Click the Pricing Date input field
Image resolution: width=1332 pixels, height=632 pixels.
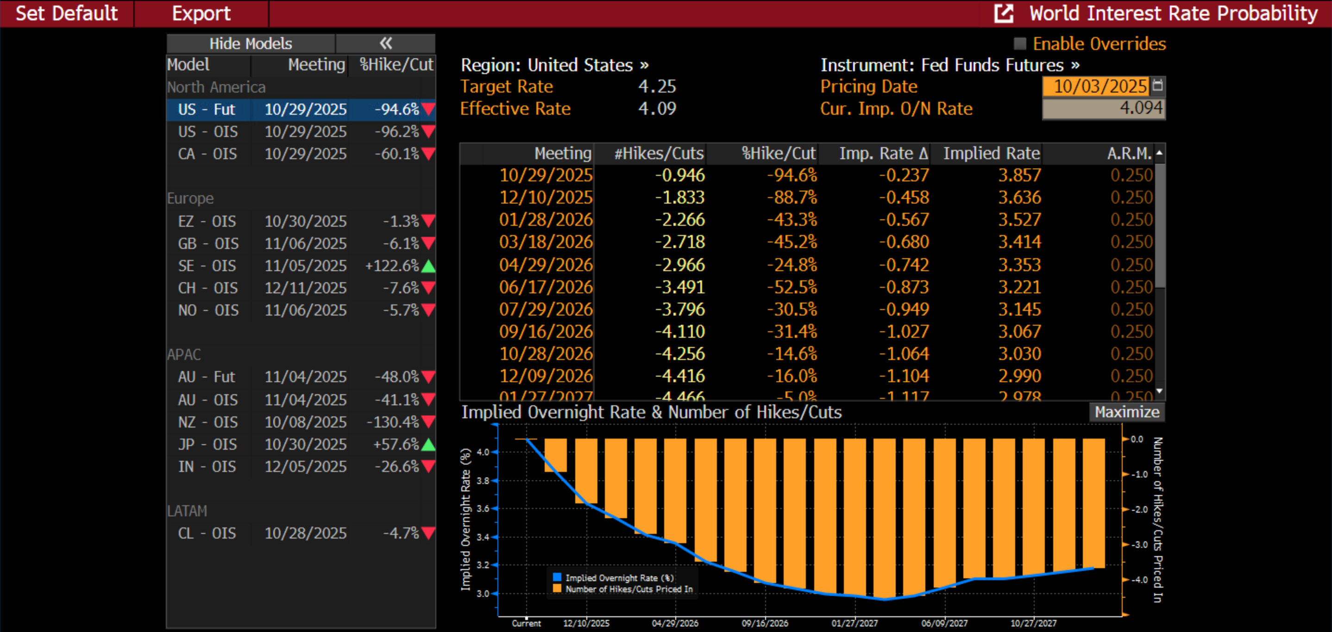click(1095, 86)
